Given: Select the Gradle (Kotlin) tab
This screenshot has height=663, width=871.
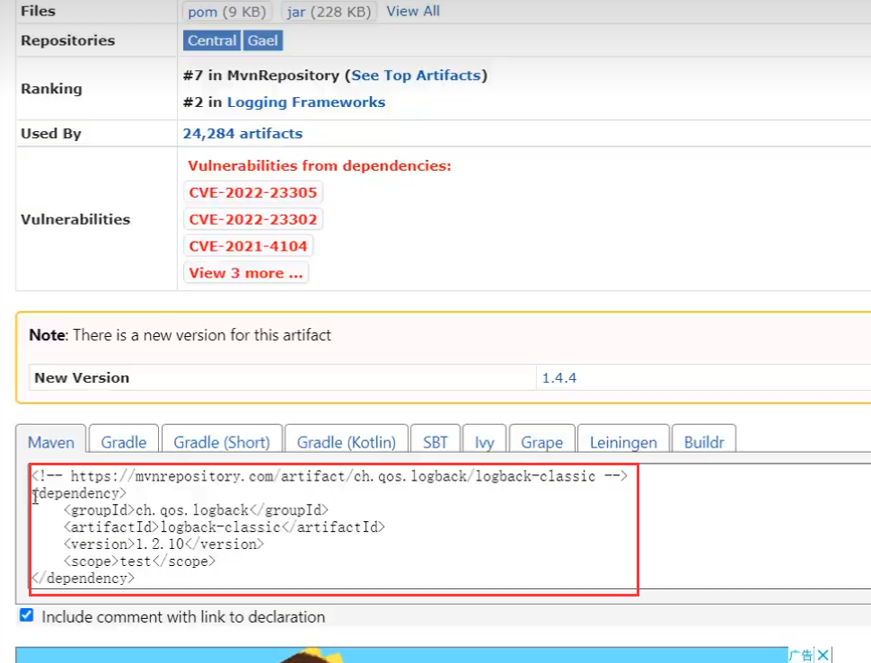Looking at the screenshot, I should (x=346, y=442).
